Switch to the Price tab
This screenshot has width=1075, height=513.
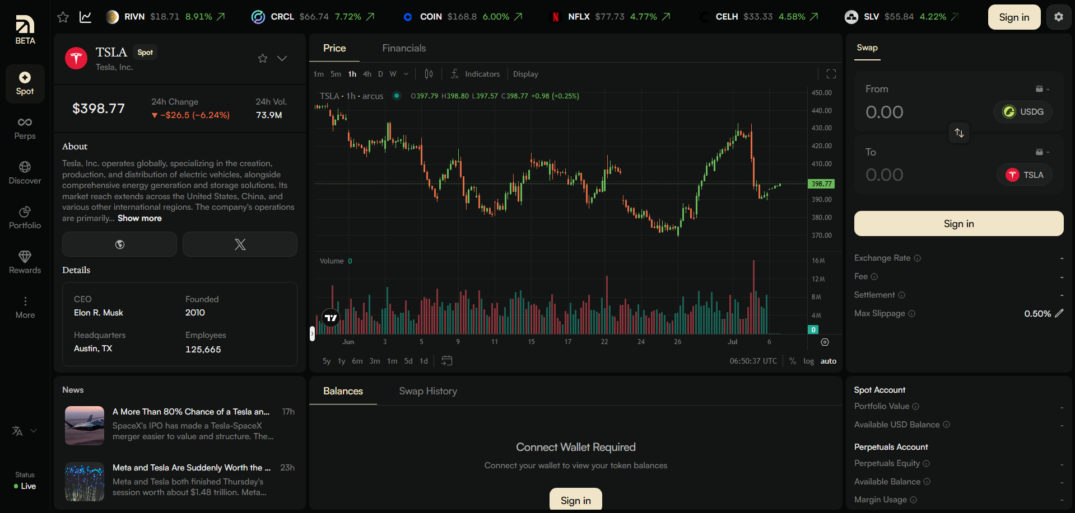point(334,48)
